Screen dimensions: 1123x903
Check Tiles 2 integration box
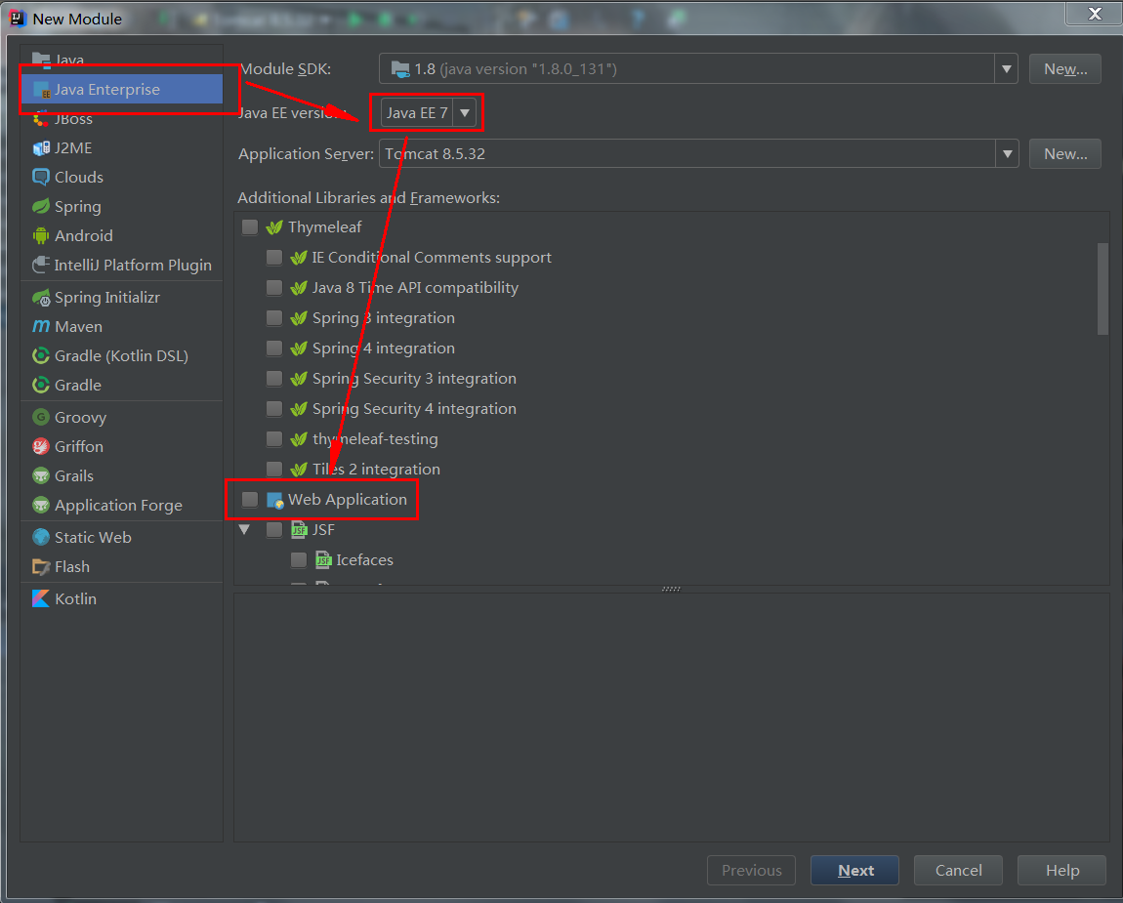[274, 469]
